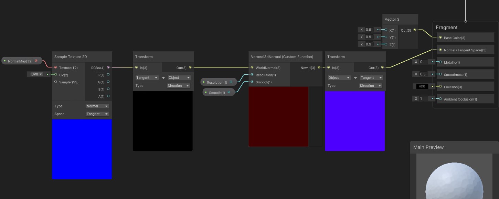Viewport: 499px width, 199px height.
Task: Click the Vector 3 Y(1) input port
Action: [386, 37]
